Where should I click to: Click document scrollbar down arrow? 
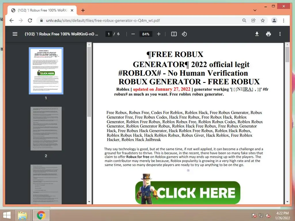(287, 202)
